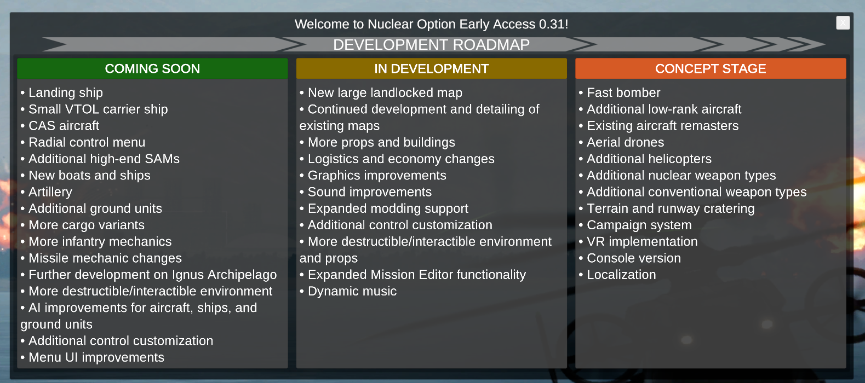Screen dimensions: 865x383
Task: Select 'Continued development and detailing' item
Action: [x=420, y=117]
